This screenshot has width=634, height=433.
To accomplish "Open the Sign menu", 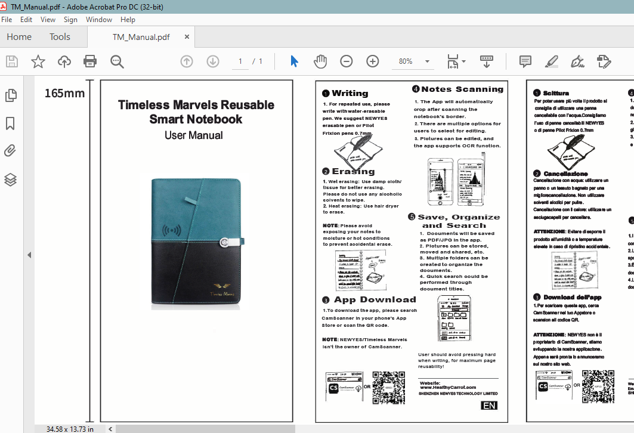I will [x=70, y=20].
